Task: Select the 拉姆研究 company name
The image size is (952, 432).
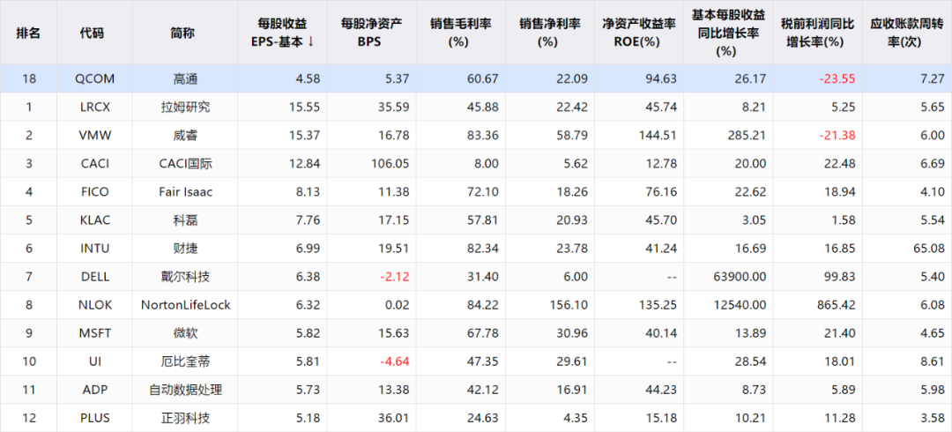Action: point(186,107)
